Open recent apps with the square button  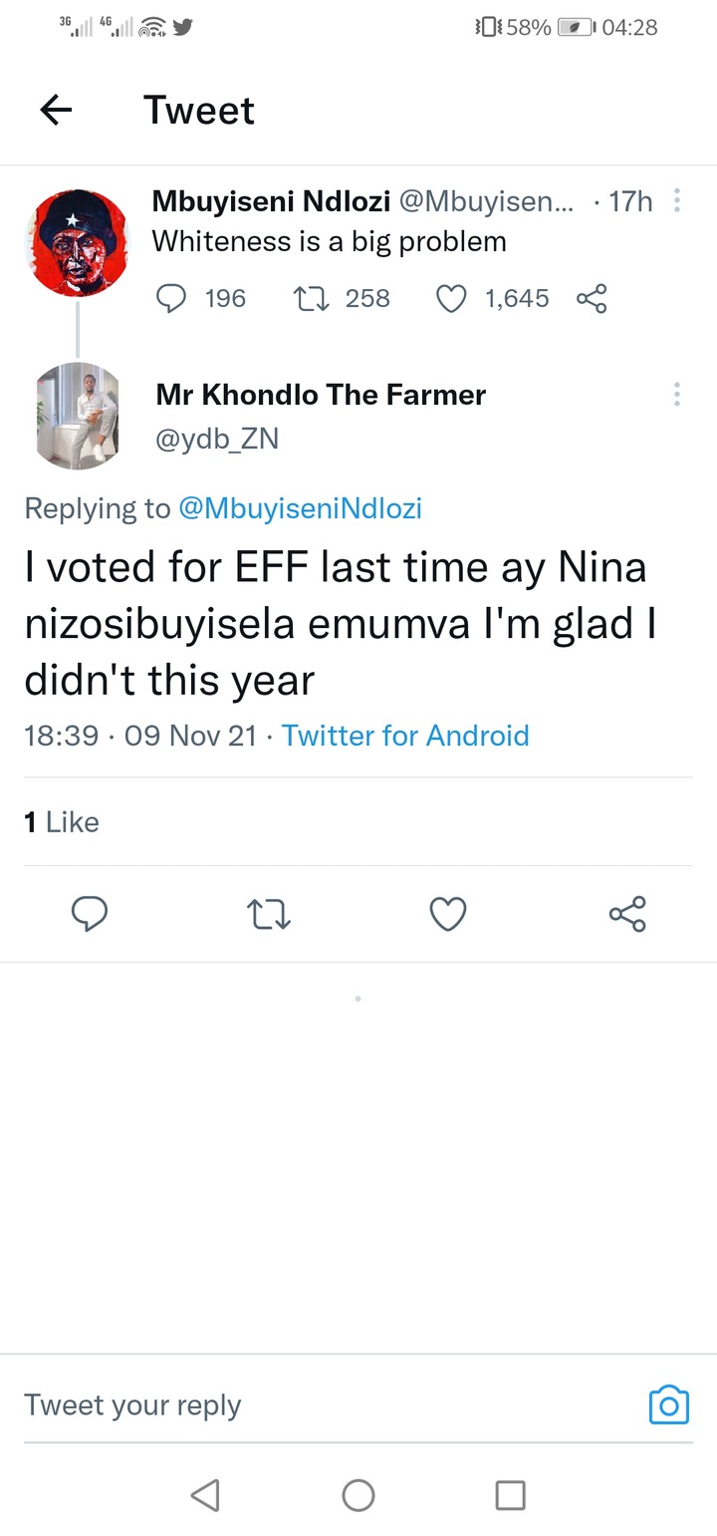coord(510,1494)
